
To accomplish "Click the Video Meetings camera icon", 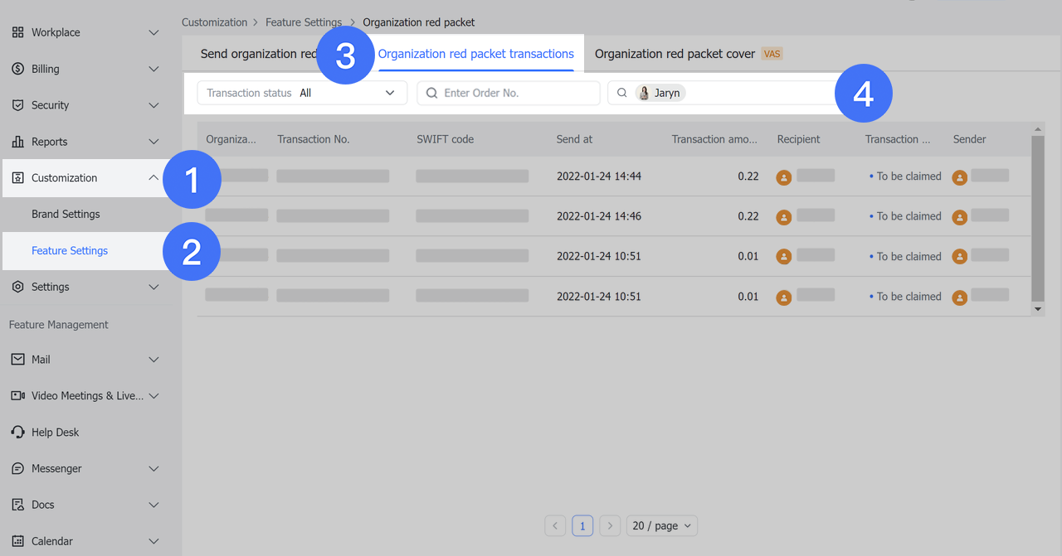I will click(x=17, y=396).
